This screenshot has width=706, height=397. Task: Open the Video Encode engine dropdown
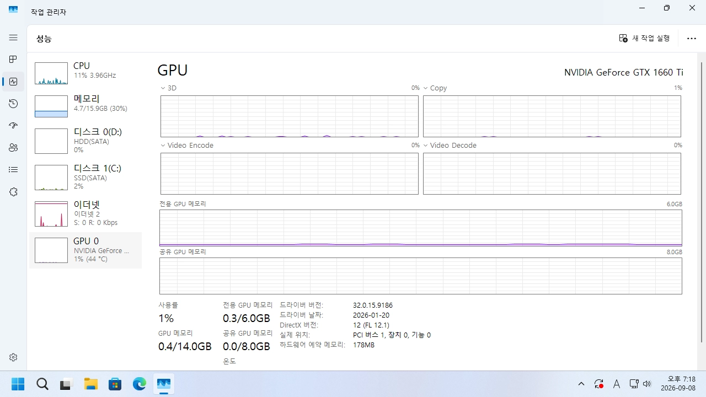[186, 146]
